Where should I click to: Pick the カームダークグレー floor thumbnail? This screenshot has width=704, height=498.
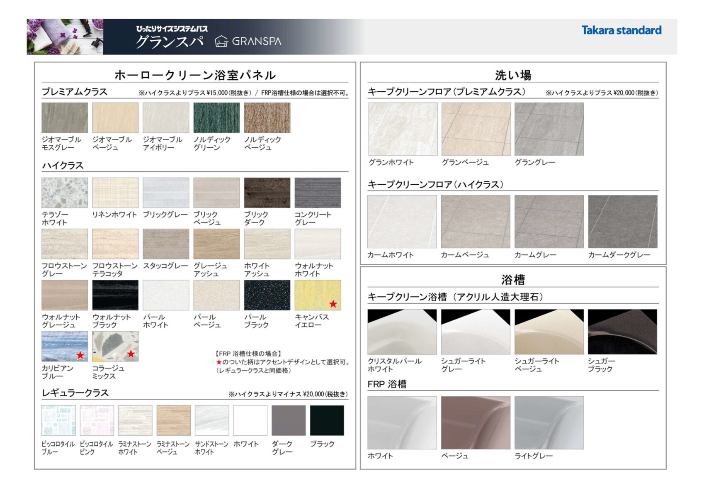pyautogui.click(x=622, y=222)
